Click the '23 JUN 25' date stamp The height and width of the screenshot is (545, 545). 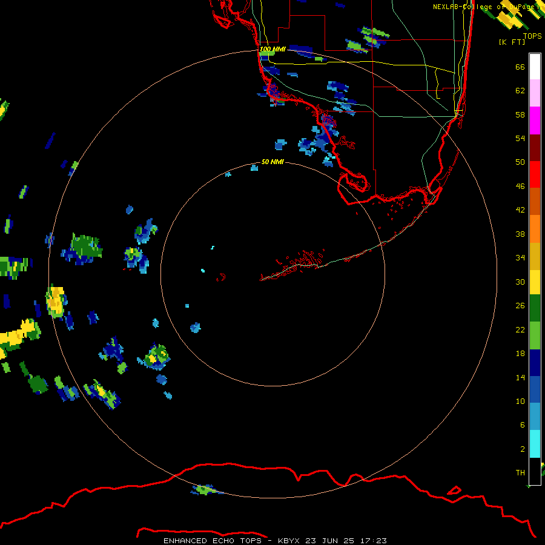[330, 541]
